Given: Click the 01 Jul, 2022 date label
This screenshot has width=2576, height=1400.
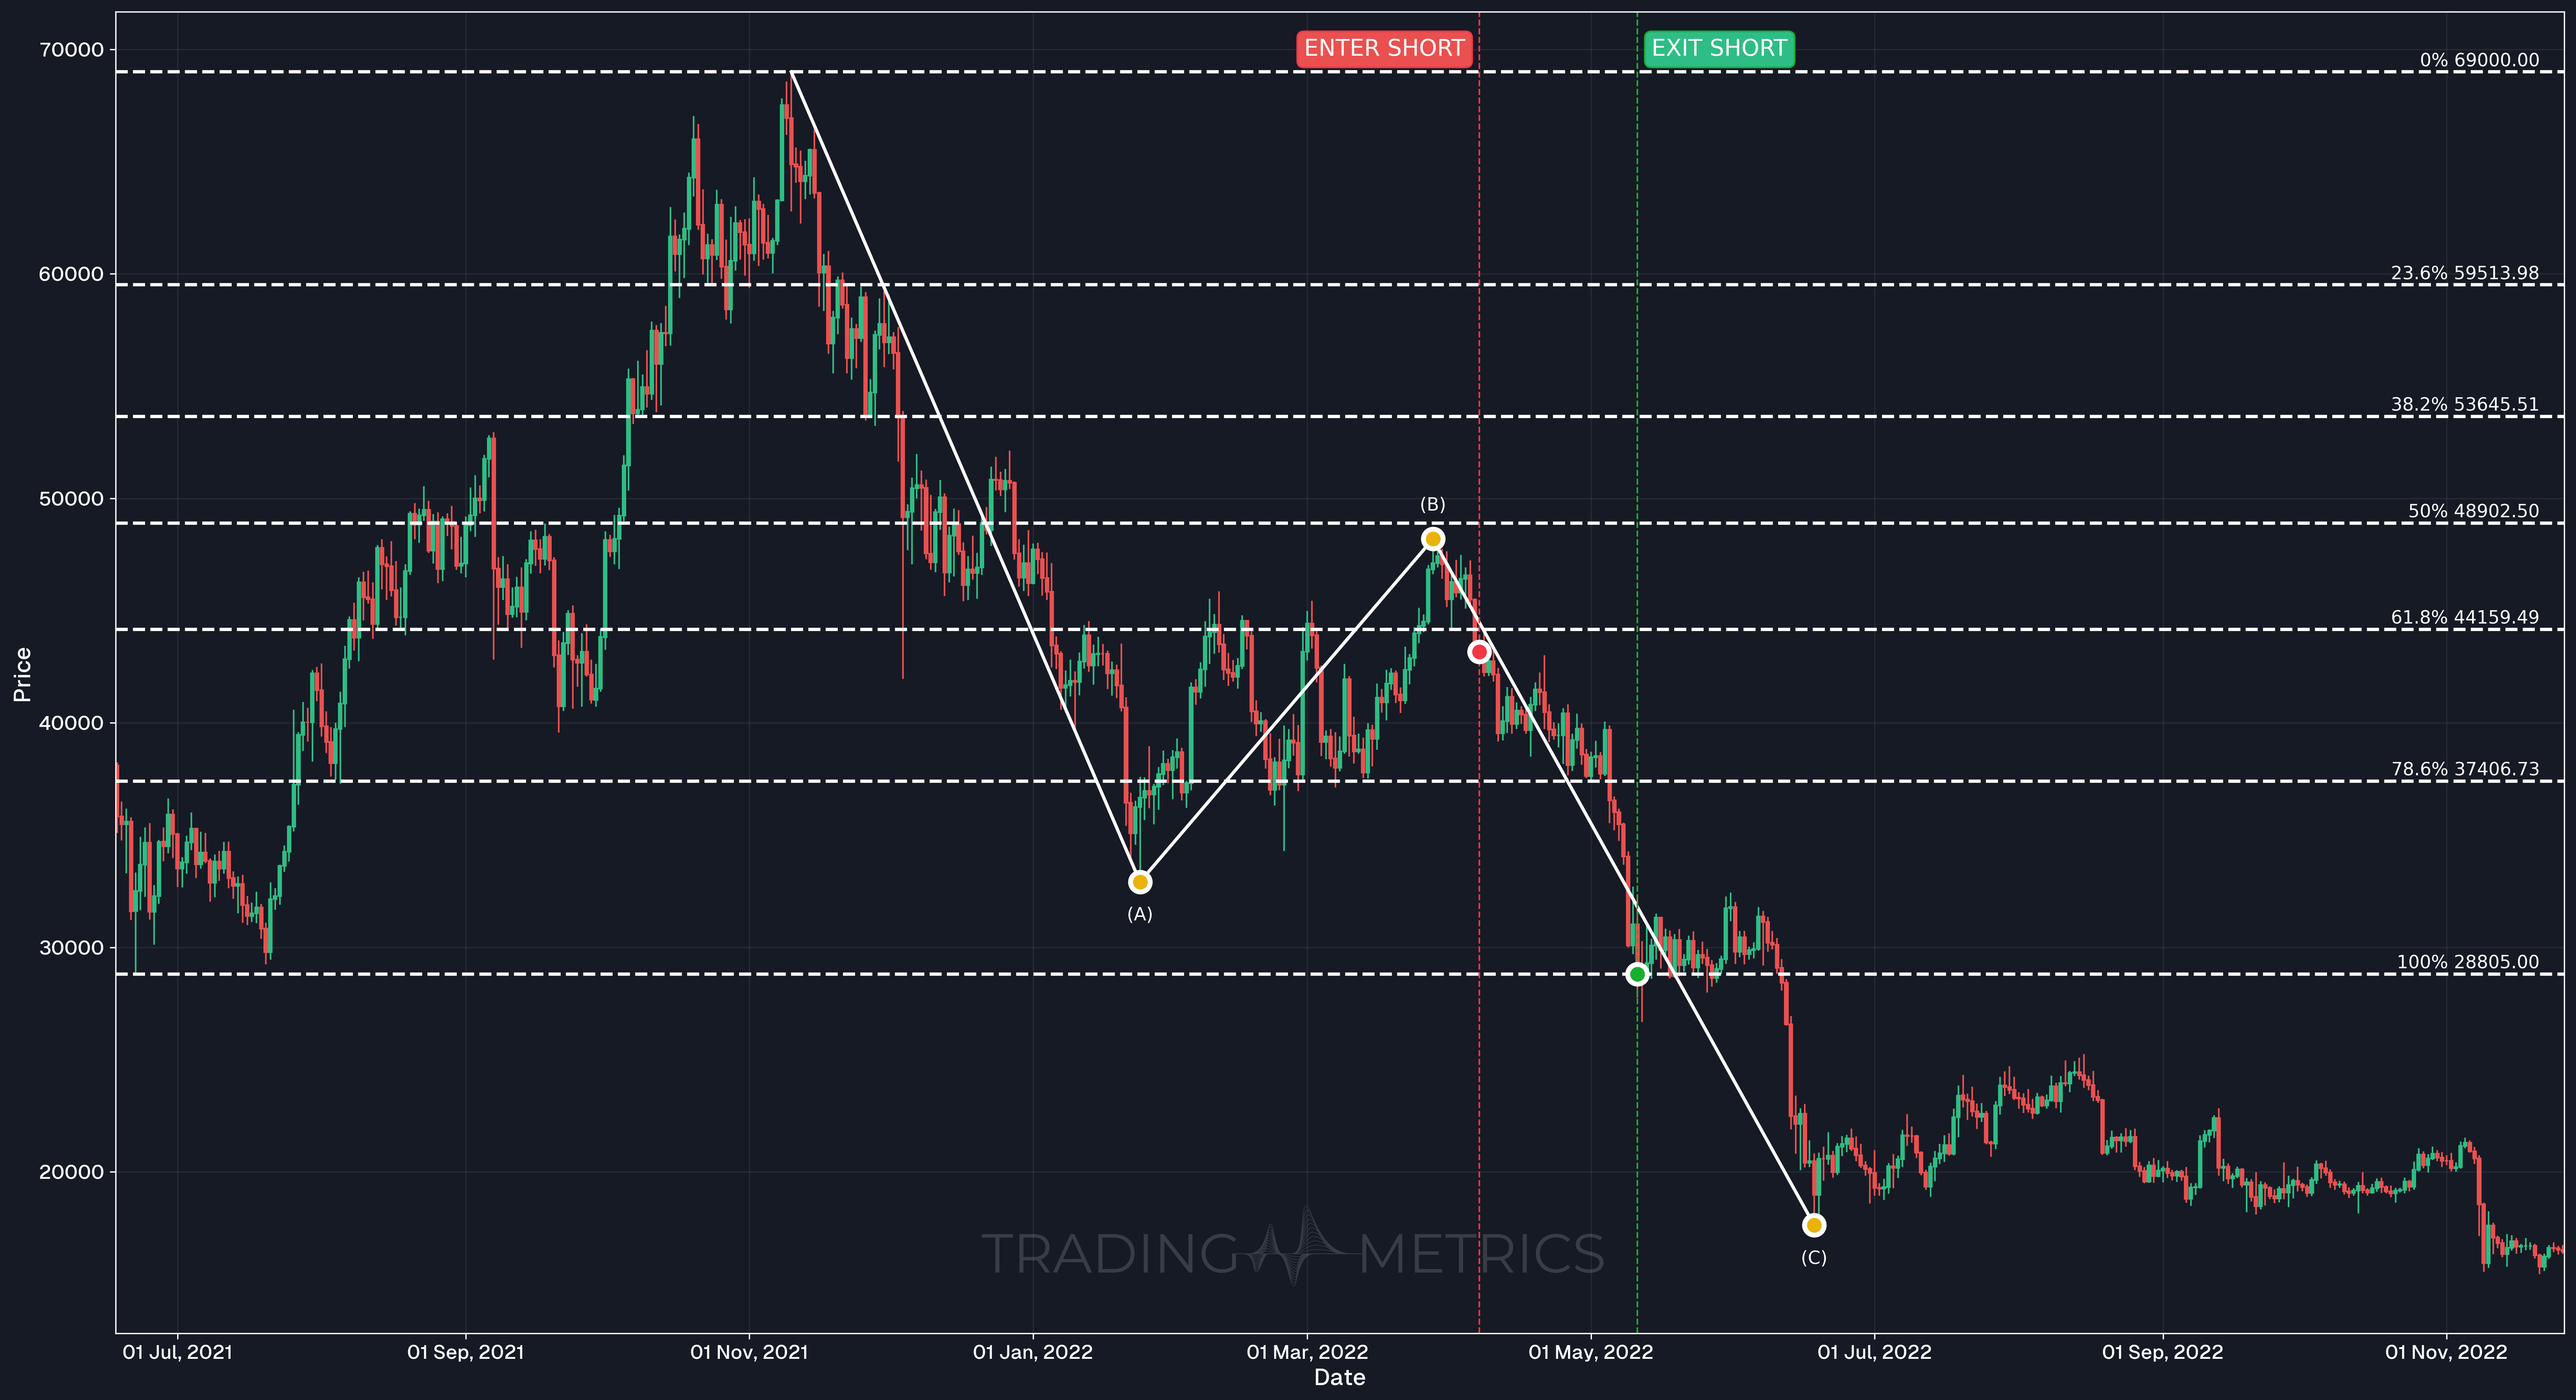Looking at the screenshot, I should 1874,1352.
